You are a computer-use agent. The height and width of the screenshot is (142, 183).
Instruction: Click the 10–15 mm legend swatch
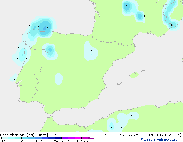pos(38,138)
